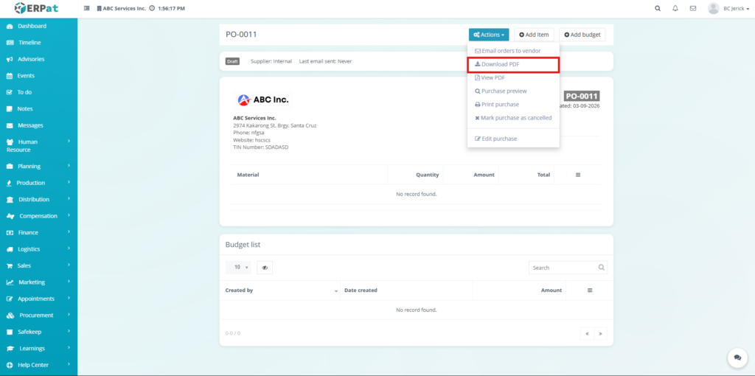Toggle the sidebar hamburger menu icon
Viewport: 755px width, 376px height.
87,8
